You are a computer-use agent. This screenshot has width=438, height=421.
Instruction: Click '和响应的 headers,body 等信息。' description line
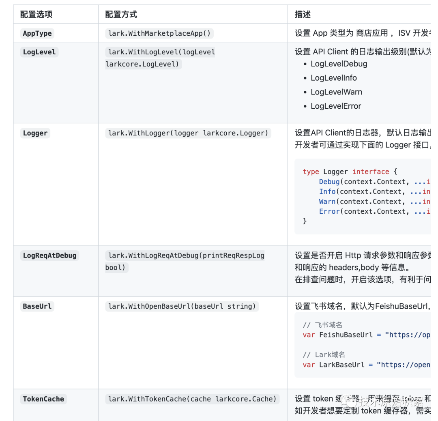point(354,267)
